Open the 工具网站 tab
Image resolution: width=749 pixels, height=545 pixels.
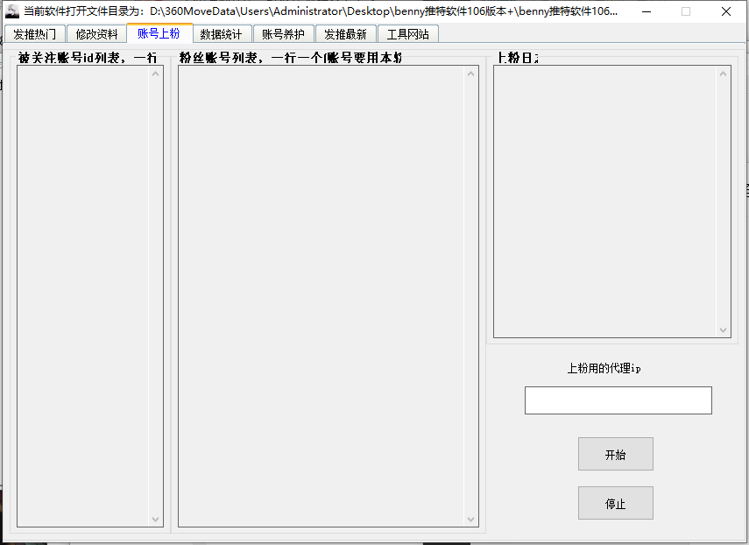(x=408, y=34)
